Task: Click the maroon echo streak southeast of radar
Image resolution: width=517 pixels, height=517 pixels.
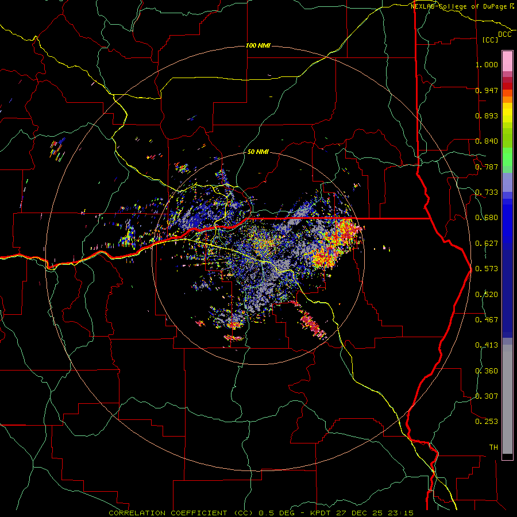Action: click(311, 322)
